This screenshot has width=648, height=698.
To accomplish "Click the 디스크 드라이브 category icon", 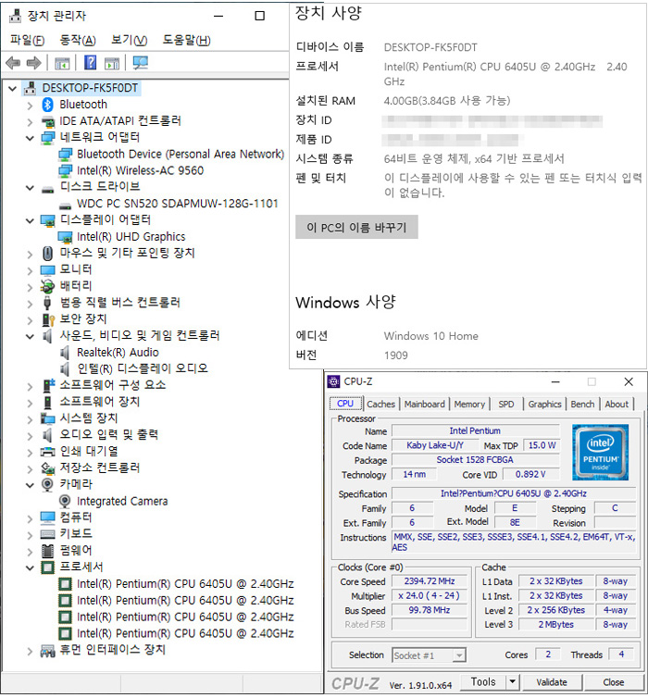I will pyautogui.click(x=47, y=189).
